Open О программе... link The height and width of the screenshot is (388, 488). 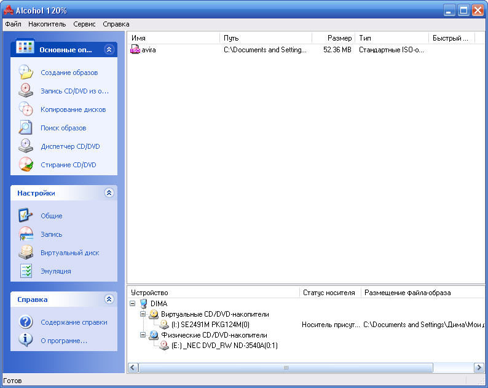(x=64, y=341)
